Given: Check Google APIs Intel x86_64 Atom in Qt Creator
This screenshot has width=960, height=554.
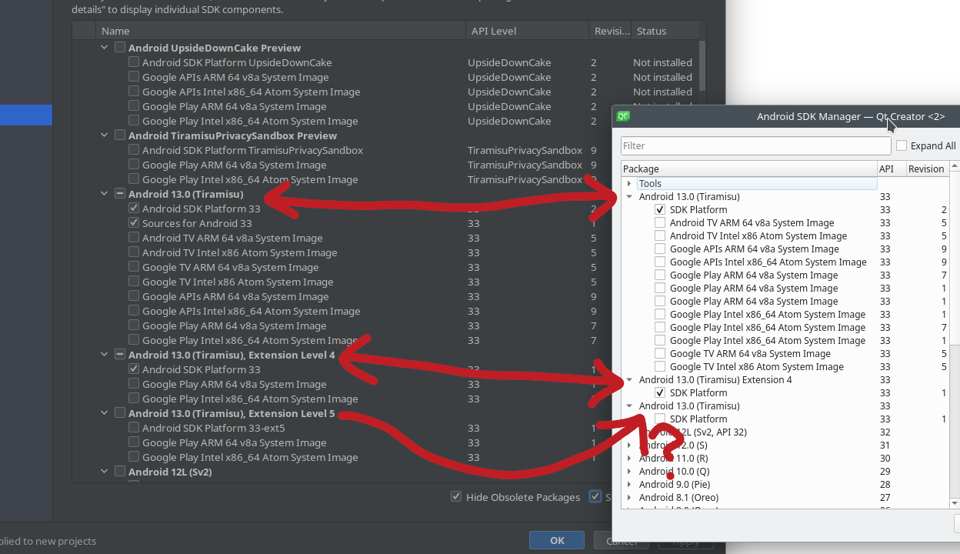Looking at the screenshot, I should click(660, 262).
